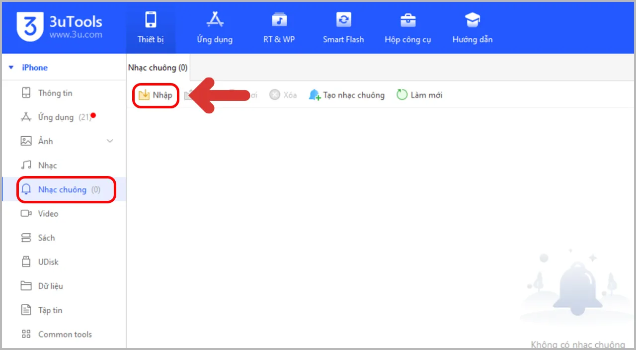Refresh the list with Làm mới
The image size is (636, 350).
tap(419, 95)
